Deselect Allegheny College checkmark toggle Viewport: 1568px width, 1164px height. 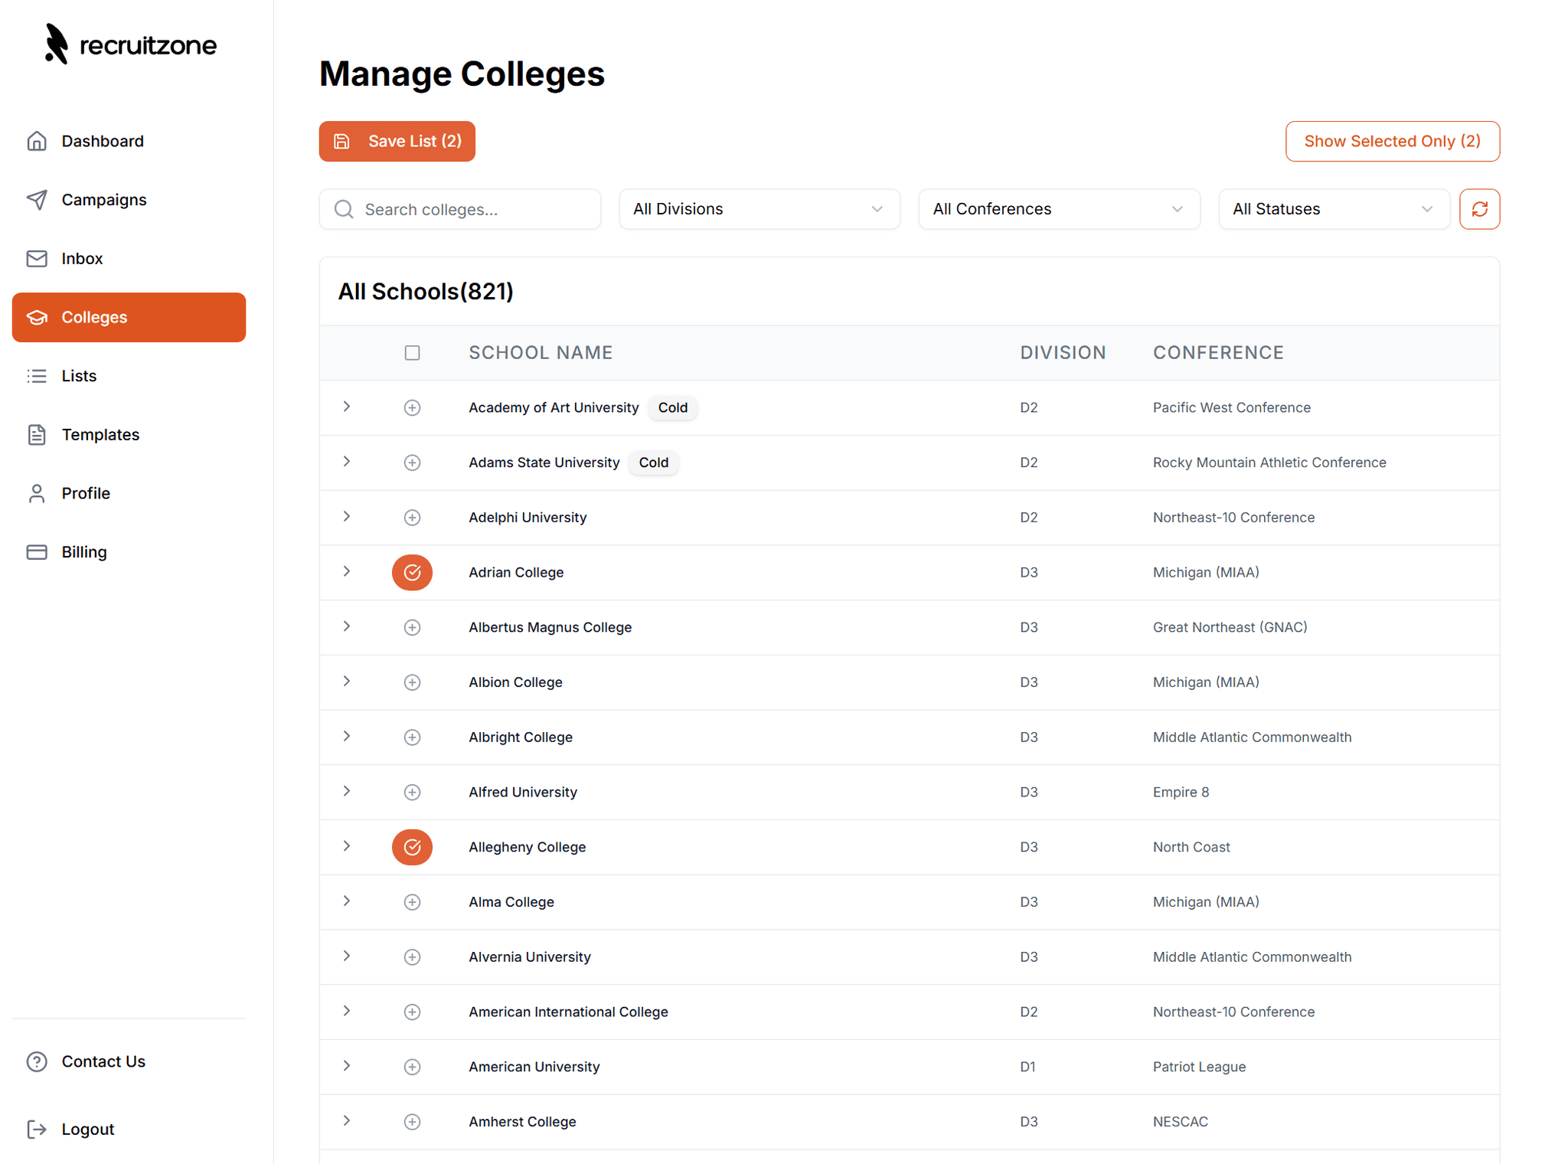(412, 847)
